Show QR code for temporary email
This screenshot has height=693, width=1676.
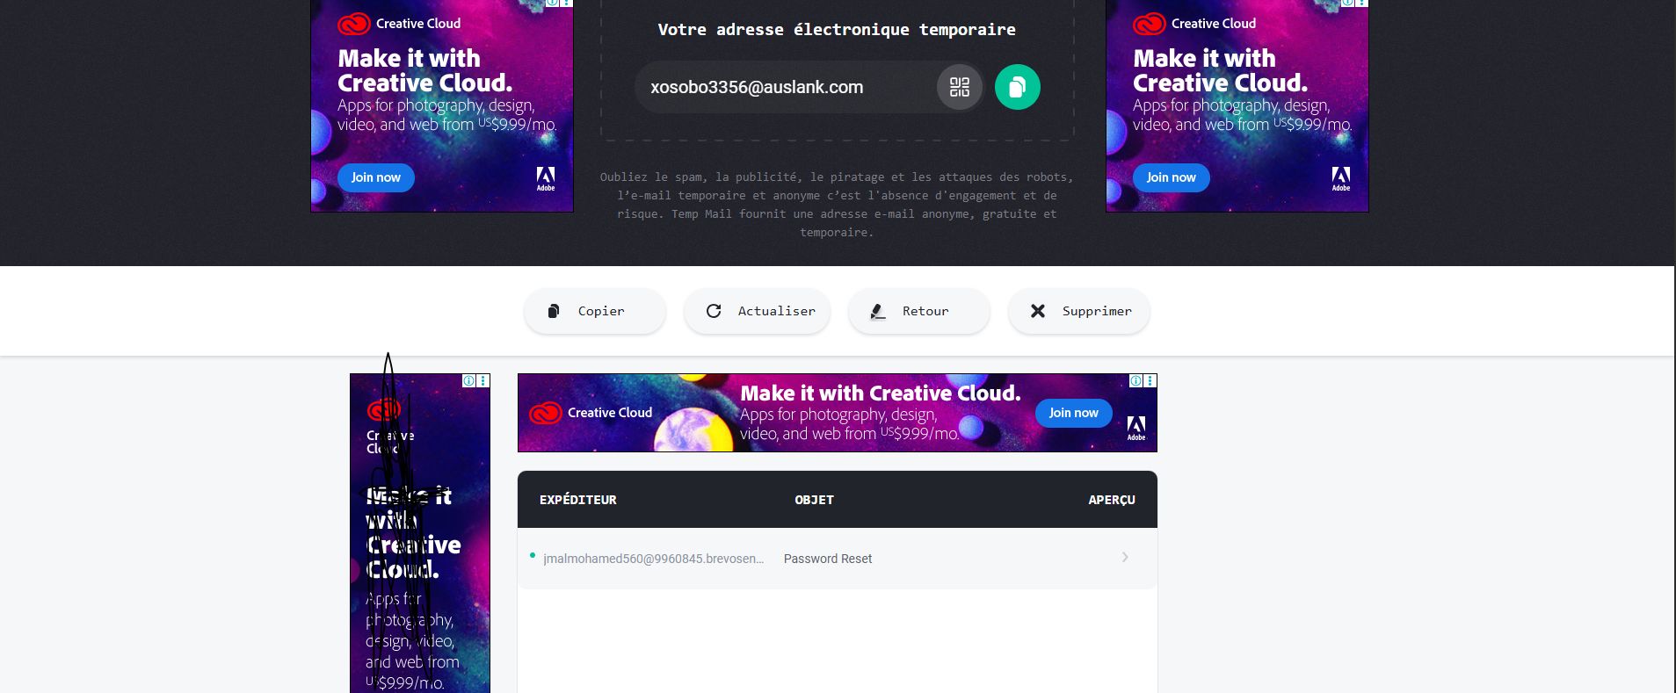pyautogui.click(x=959, y=87)
